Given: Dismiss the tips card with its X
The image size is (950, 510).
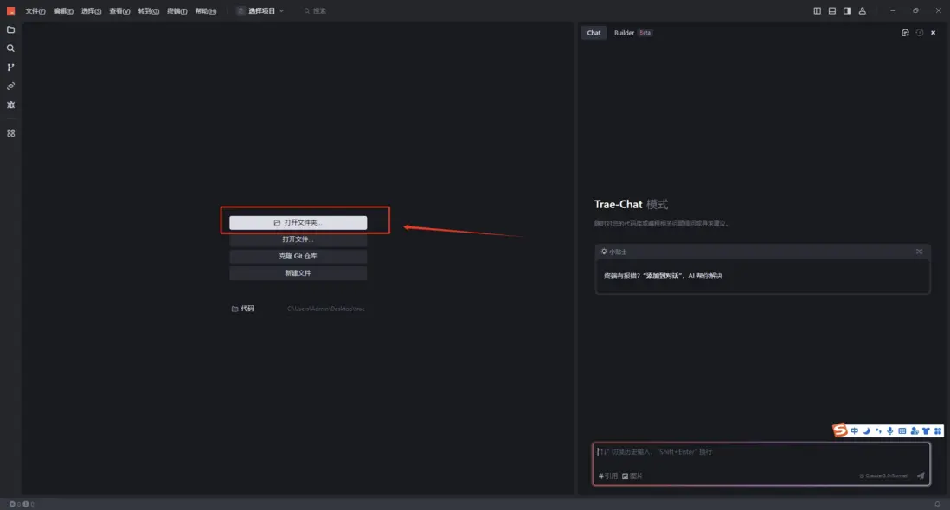Looking at the screenshot, I should (x=919, y=252).
